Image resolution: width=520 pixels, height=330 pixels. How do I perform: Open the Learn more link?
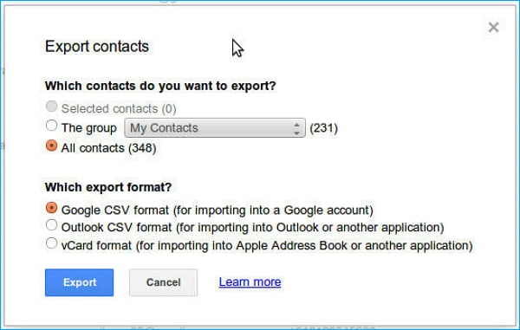pos(250,282)
